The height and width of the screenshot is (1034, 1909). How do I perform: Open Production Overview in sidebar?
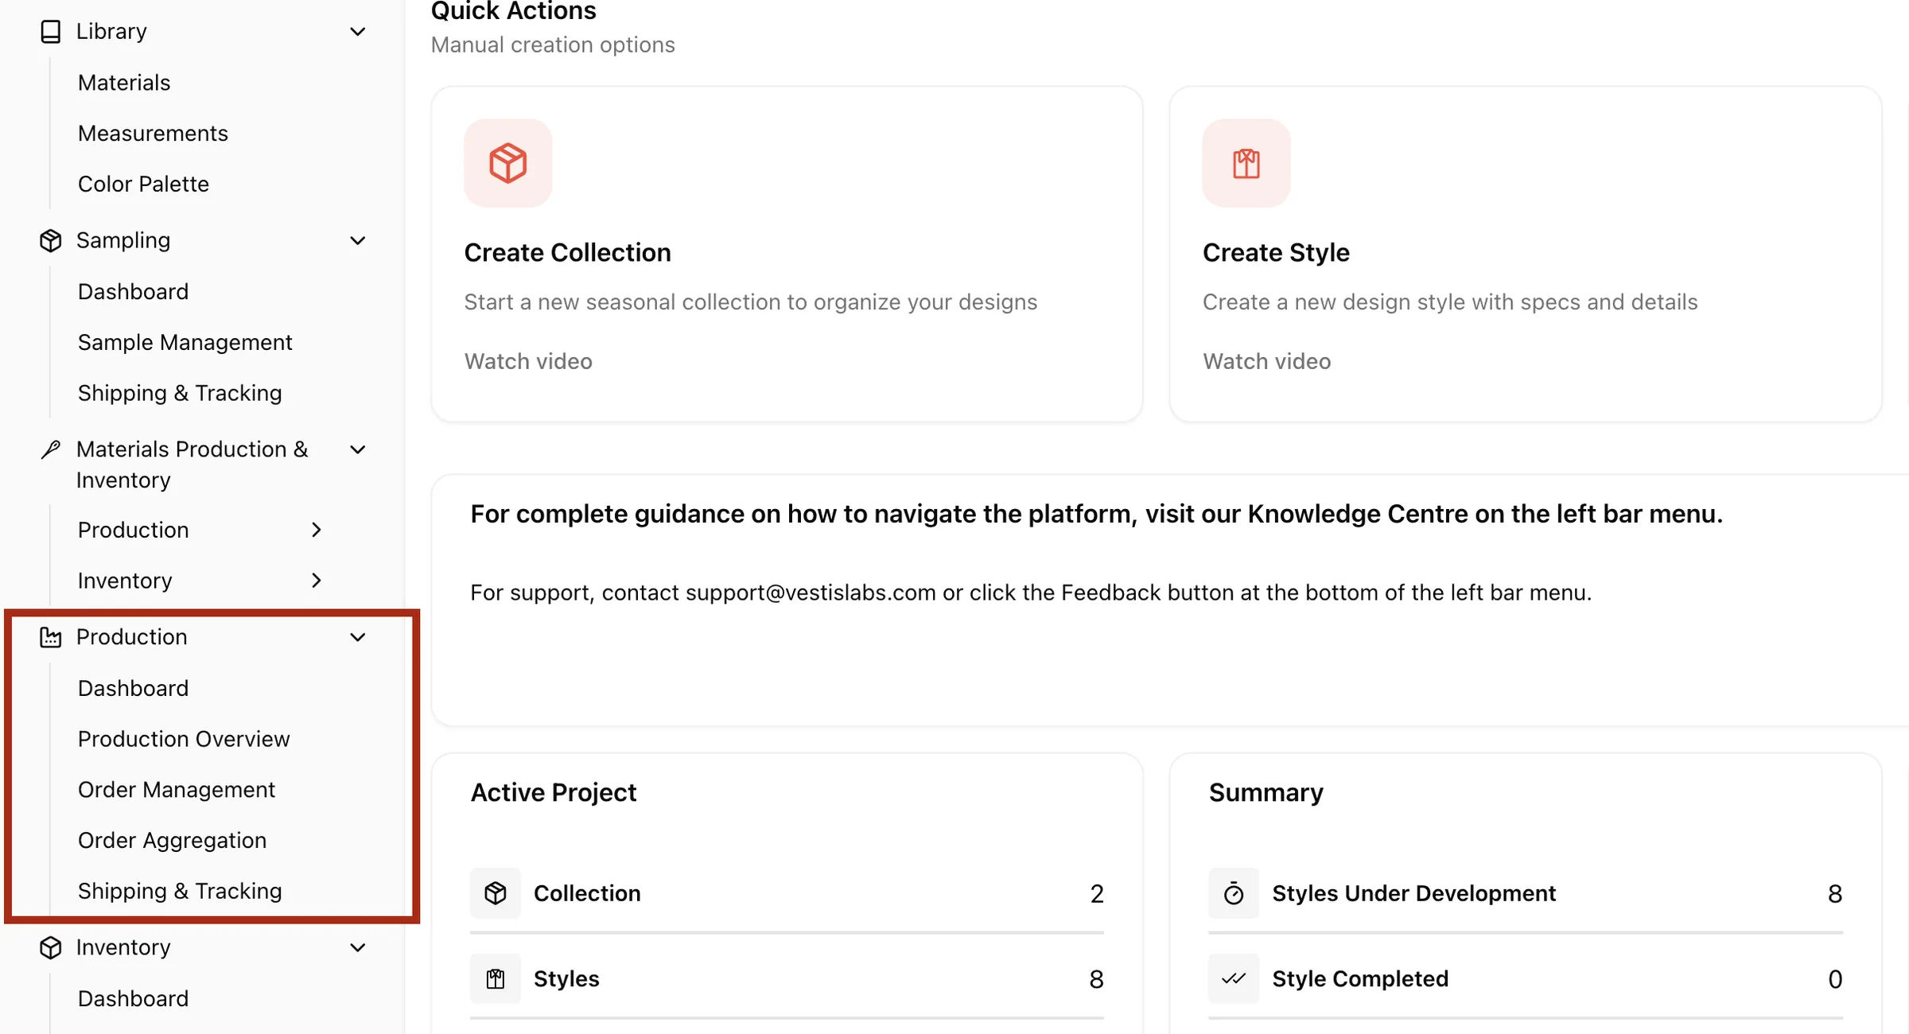[x=184, y=739]
